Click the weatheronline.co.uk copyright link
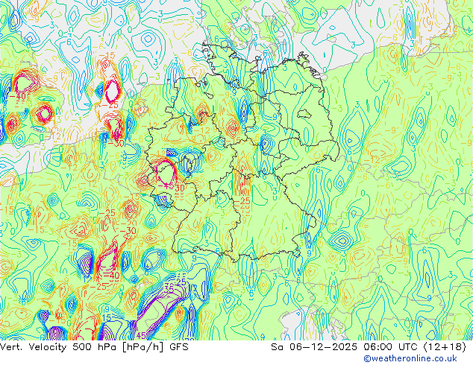The height and width of the screenshot is (365, 473). [410, 358]
